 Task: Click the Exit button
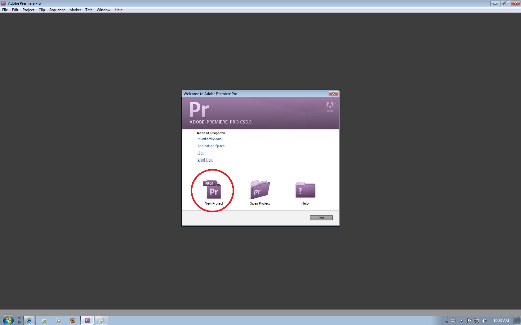click(321, 218)
